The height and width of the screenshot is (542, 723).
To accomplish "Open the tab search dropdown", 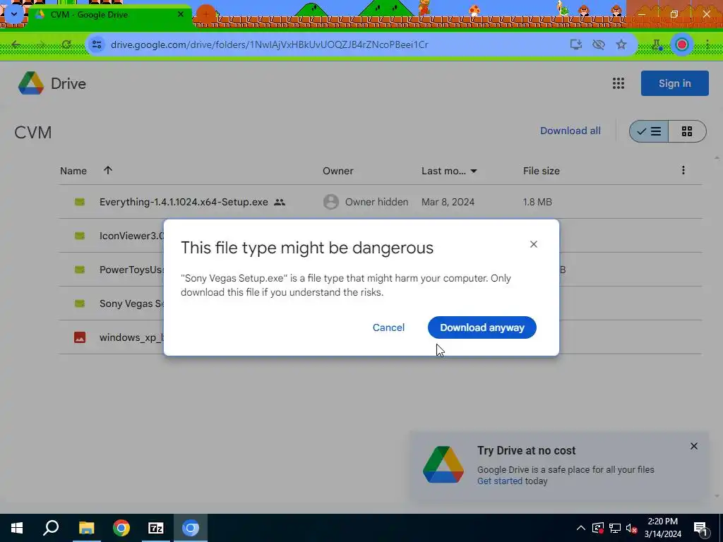I will [14, 14].
